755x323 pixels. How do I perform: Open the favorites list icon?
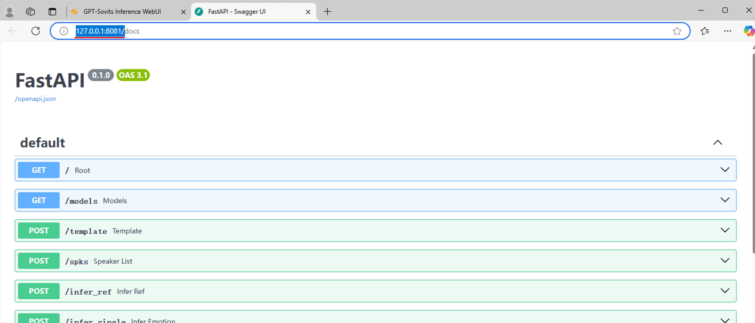point(704,31)
